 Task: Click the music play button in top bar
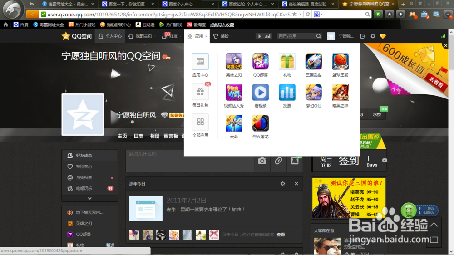click(x=259, y=36)
